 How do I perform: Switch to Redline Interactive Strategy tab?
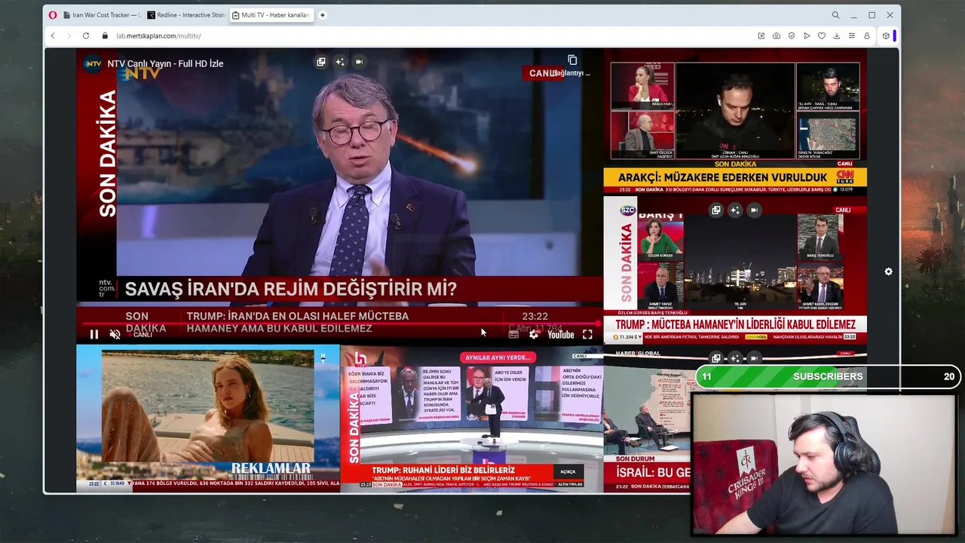click(x=185, y=15)
